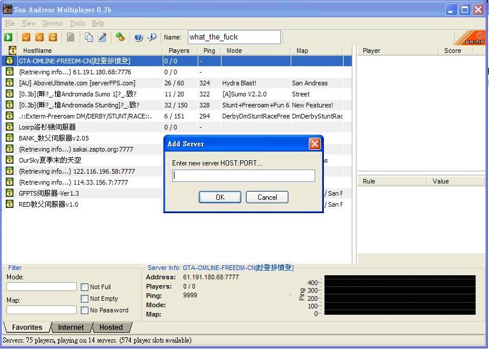Screen dimensions: 489x349
Task: Select the GTA-OMLINE-FREEDM-CN server row
Action: [177, 61]
